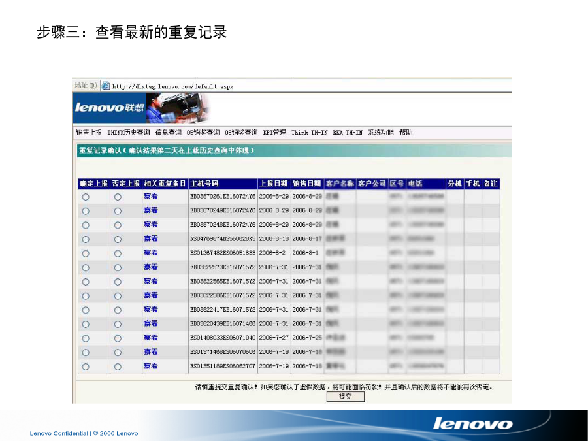Open the 06销奖查询 menu

[x=241, y=133]
